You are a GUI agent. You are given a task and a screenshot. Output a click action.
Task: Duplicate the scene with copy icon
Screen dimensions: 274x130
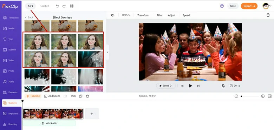click(80, 96)
